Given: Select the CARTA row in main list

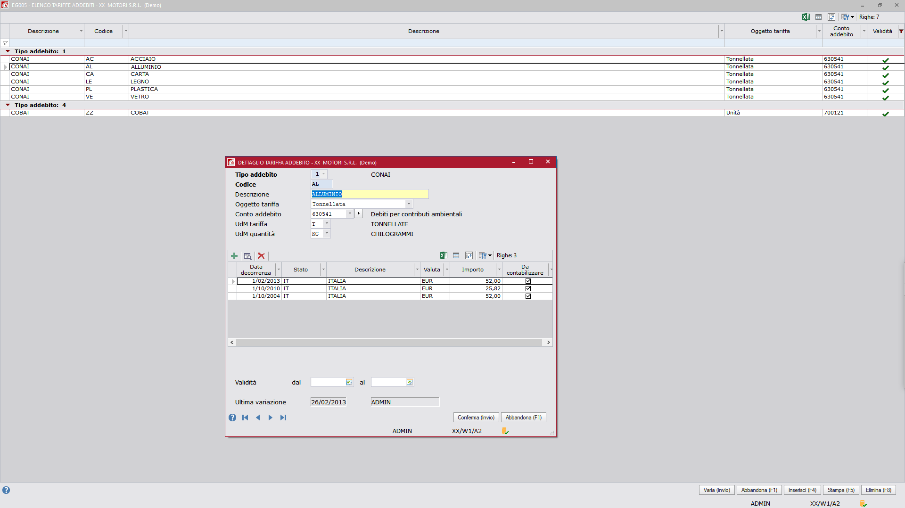Looking at the screenshot, I should coord(452,74).
